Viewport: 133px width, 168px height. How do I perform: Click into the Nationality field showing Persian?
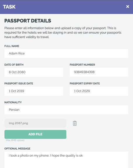66,110
